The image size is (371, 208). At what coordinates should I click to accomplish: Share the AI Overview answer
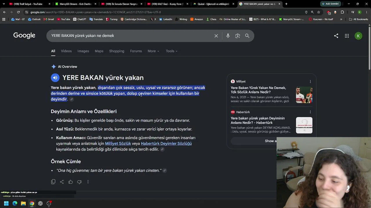[62, 182]
